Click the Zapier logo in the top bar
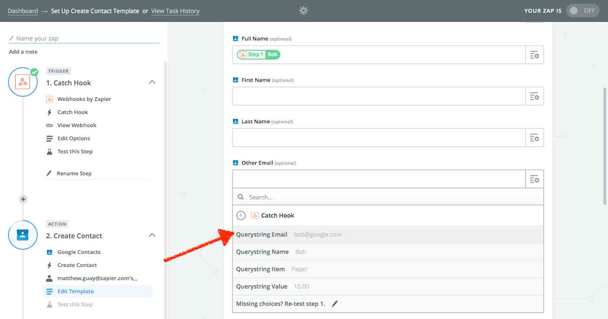 [303, 10]
